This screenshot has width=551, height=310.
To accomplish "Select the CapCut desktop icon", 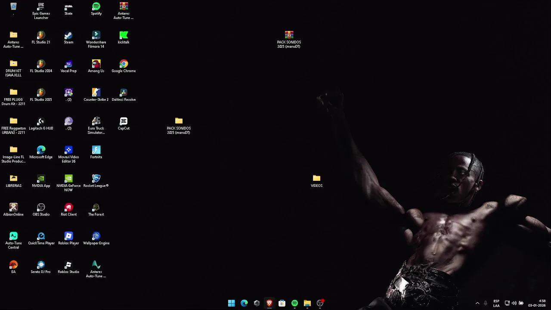I will pyautogui.click(x=124, y=124).
